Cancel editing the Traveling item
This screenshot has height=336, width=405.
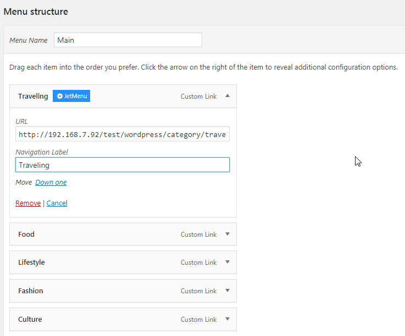[57, 203]
